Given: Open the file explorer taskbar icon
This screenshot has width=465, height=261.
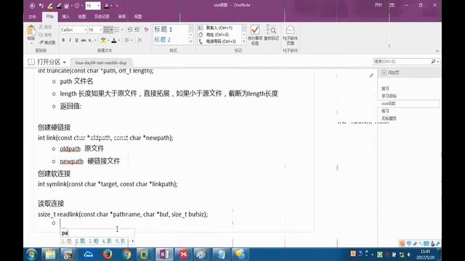Looking at the screenshot, I should pos(50,254).
